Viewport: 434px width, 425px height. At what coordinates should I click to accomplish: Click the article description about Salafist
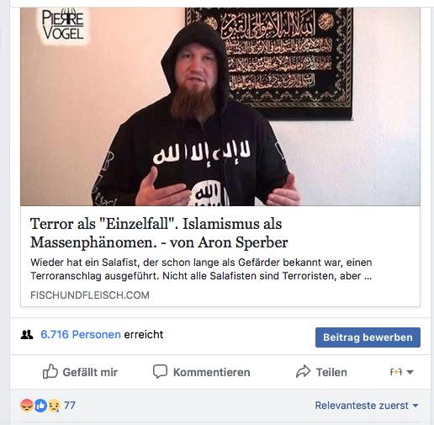201,269
